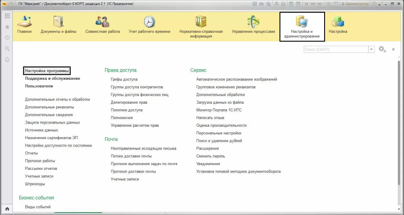Open Дополнительные отчеты и обработки
This screenshot has width=404, height=215.
[57, 100]
